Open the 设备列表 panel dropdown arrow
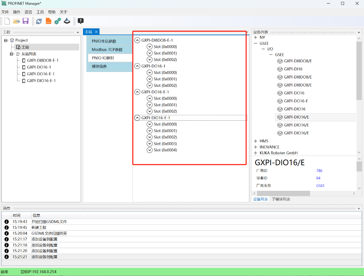This screenshot has width=364, height=276. 359,33
